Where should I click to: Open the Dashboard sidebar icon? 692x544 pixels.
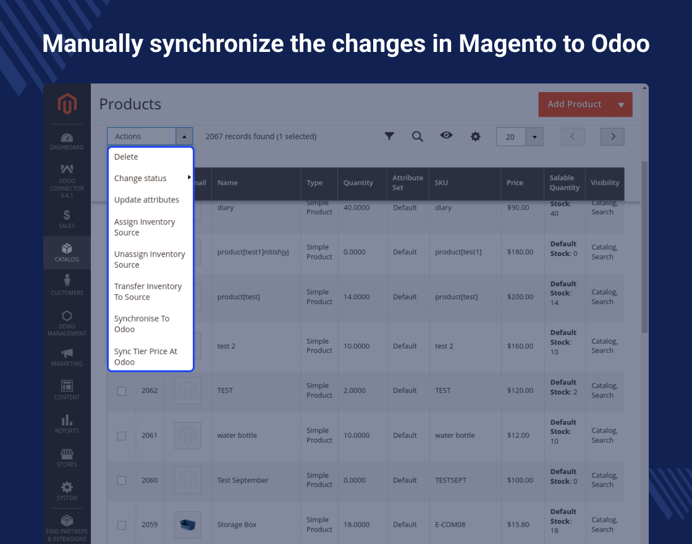coord(67,142)
